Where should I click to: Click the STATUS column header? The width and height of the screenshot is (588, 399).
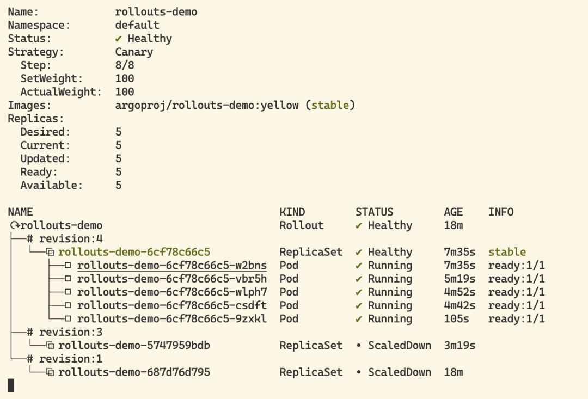click(x=374, y=212)
